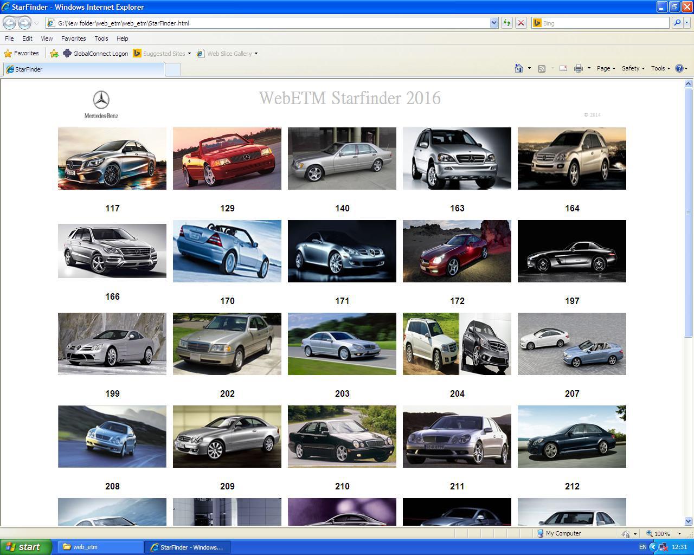This screenshot has height=555, width=694.
Task: Expand the address bar history dropdown
Action: click(494, 23)
